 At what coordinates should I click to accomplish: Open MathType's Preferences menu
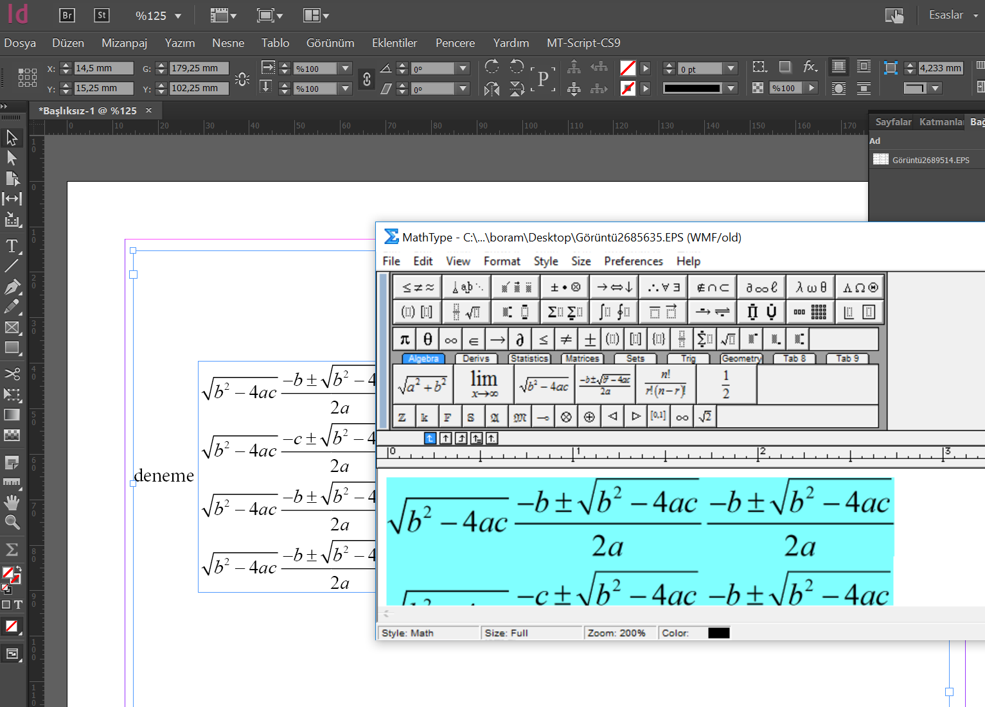tap(634, 261)
